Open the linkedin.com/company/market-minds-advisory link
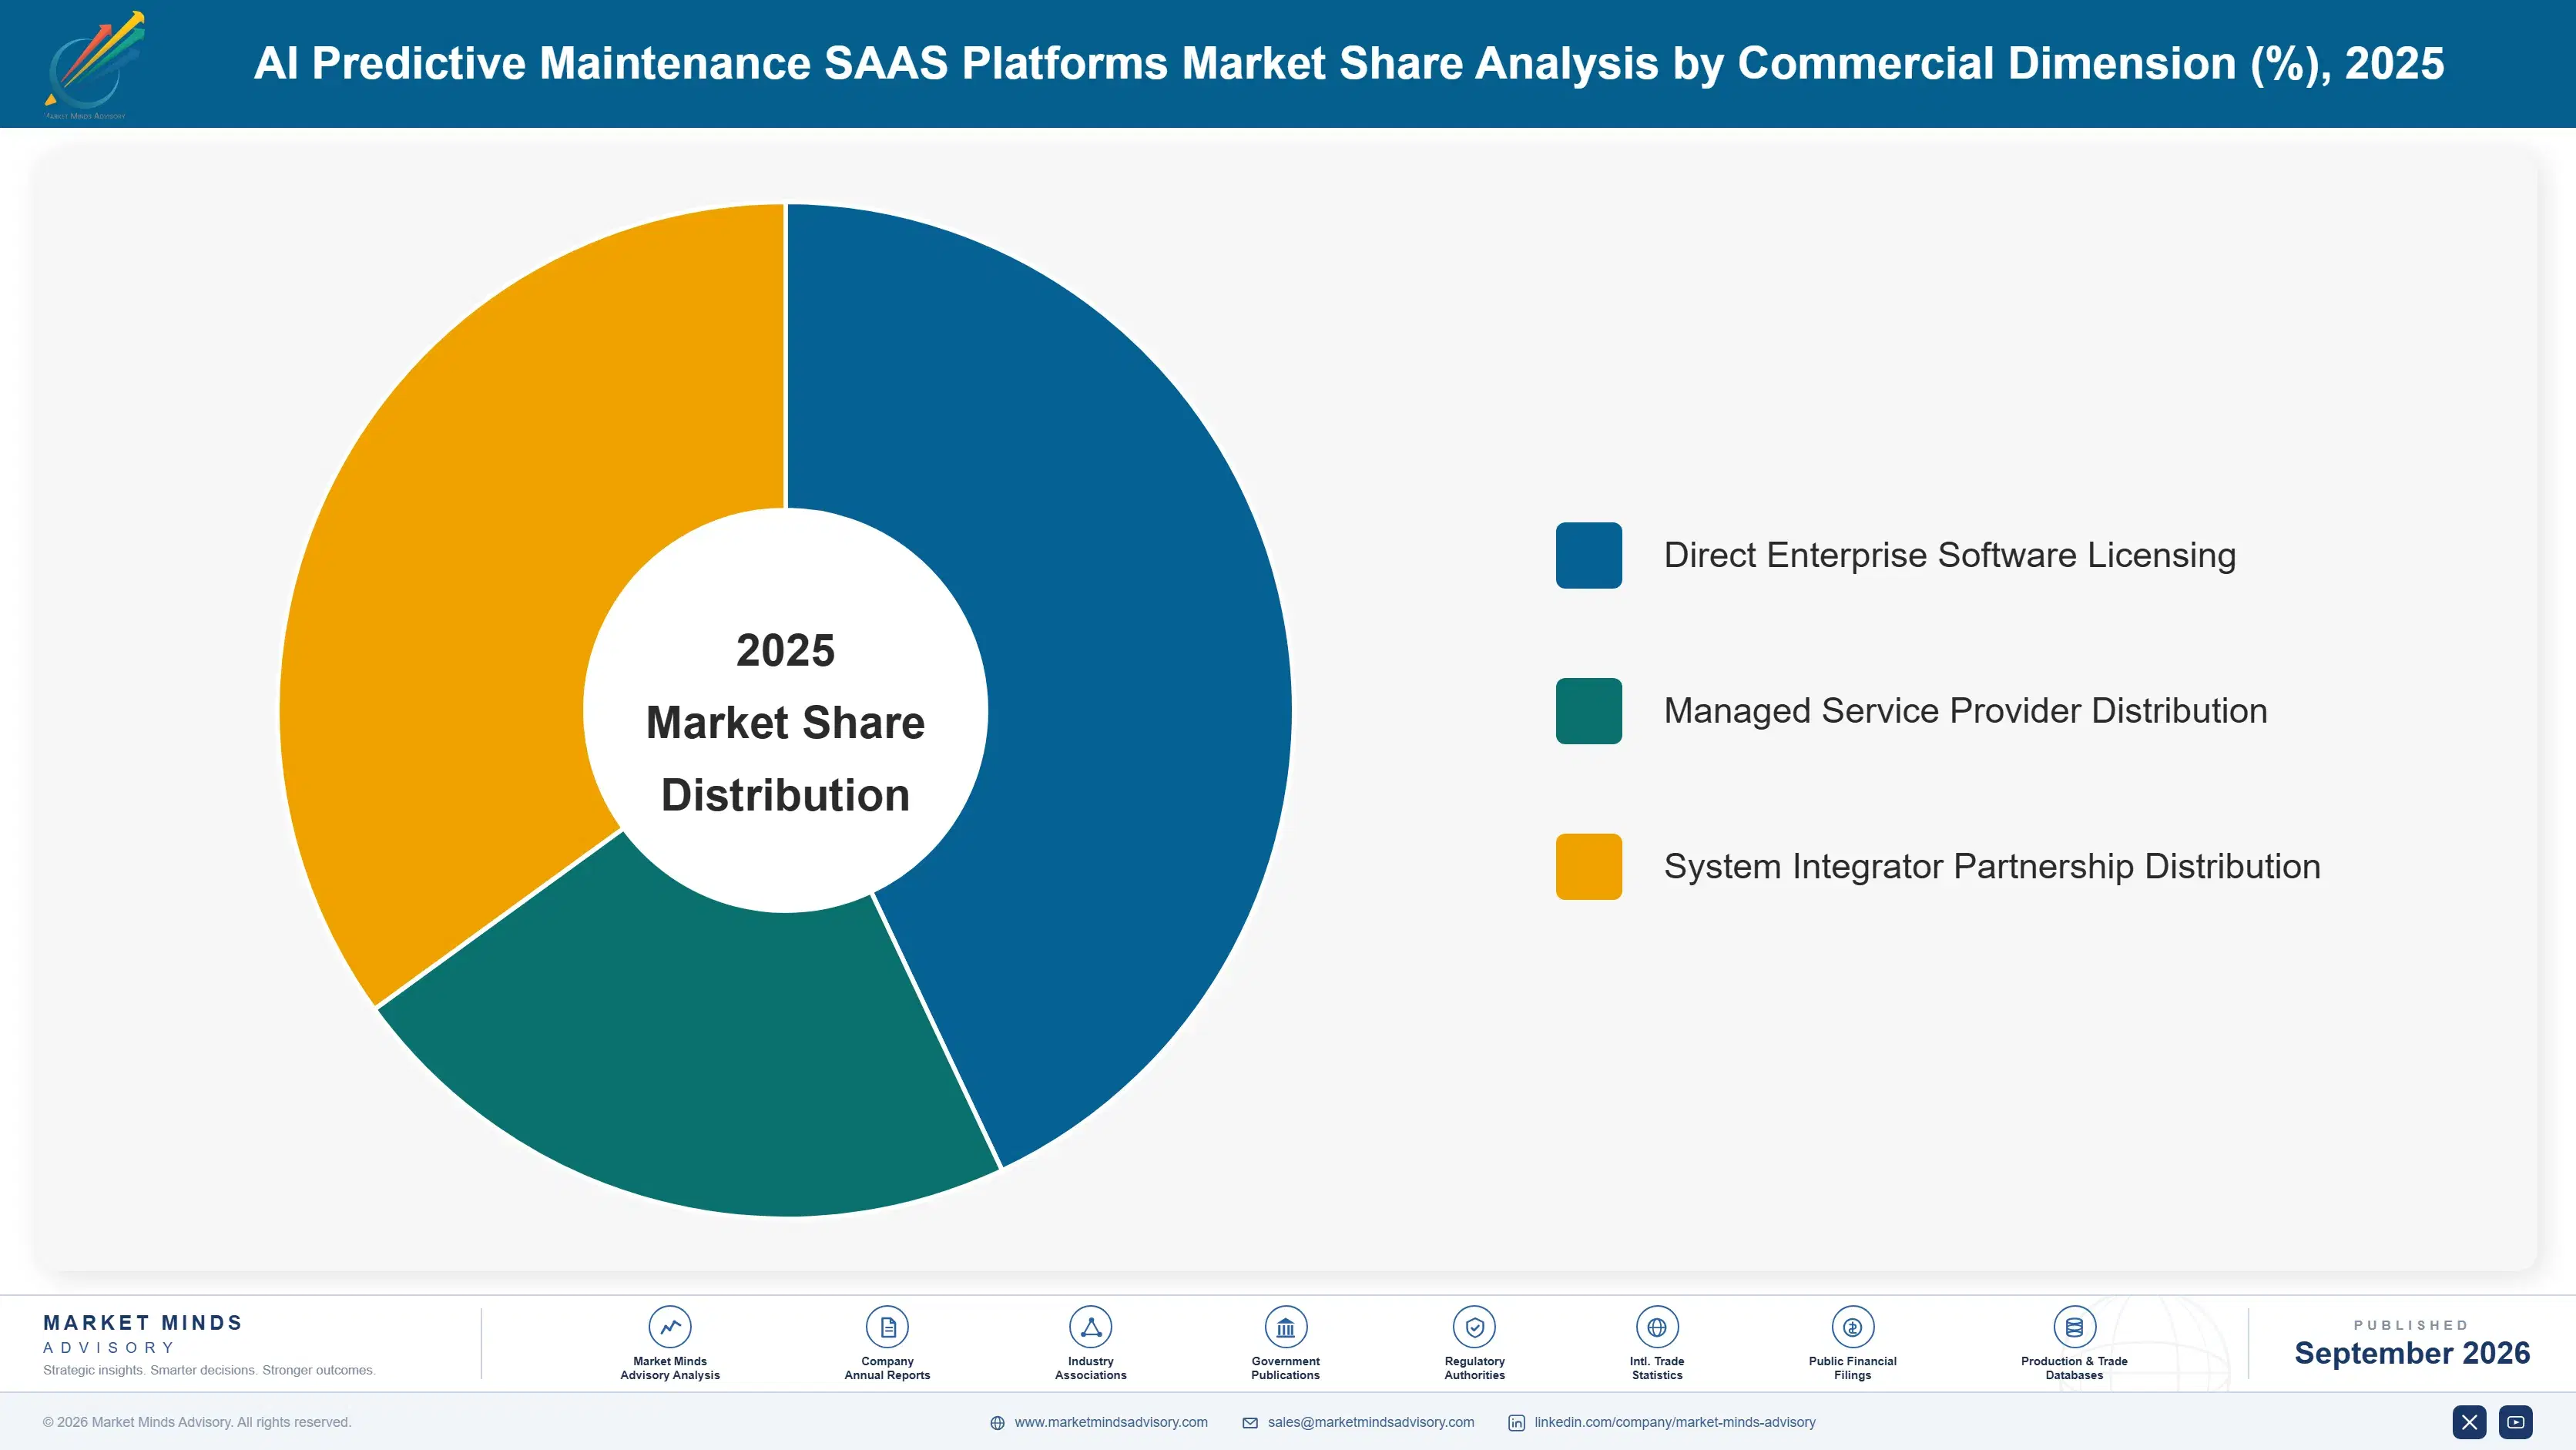The image size is (2576, 1450). tap(1675, 1422)
